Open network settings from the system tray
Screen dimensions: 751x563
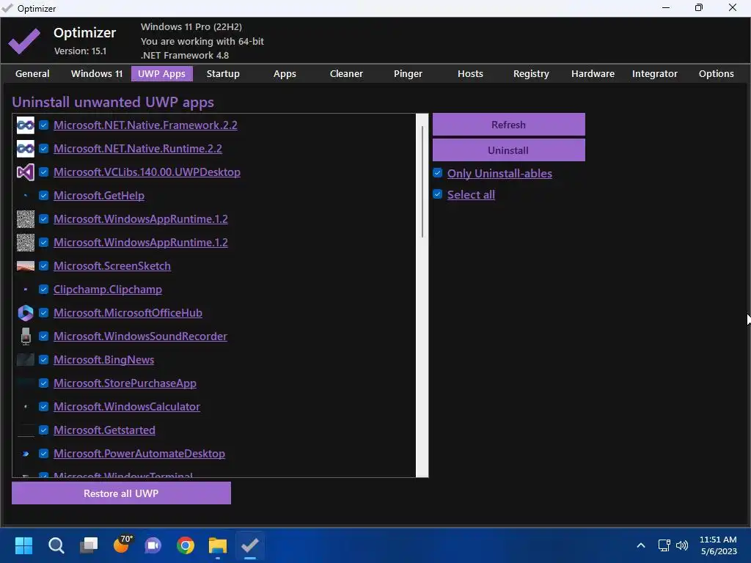[664, 545]
